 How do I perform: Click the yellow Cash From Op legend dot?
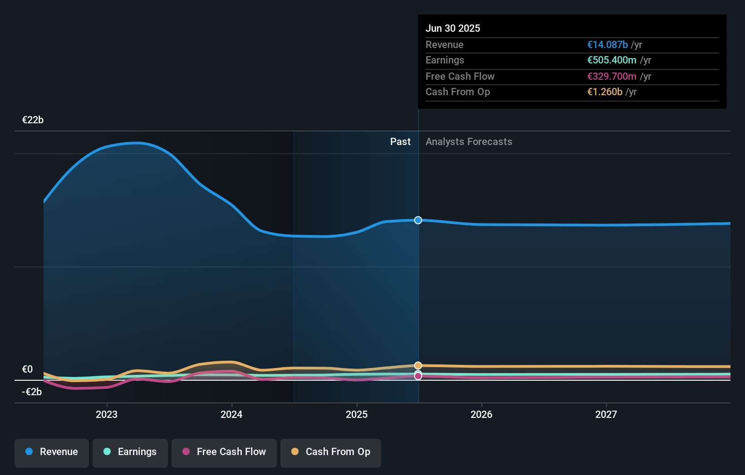coord(295,452)
